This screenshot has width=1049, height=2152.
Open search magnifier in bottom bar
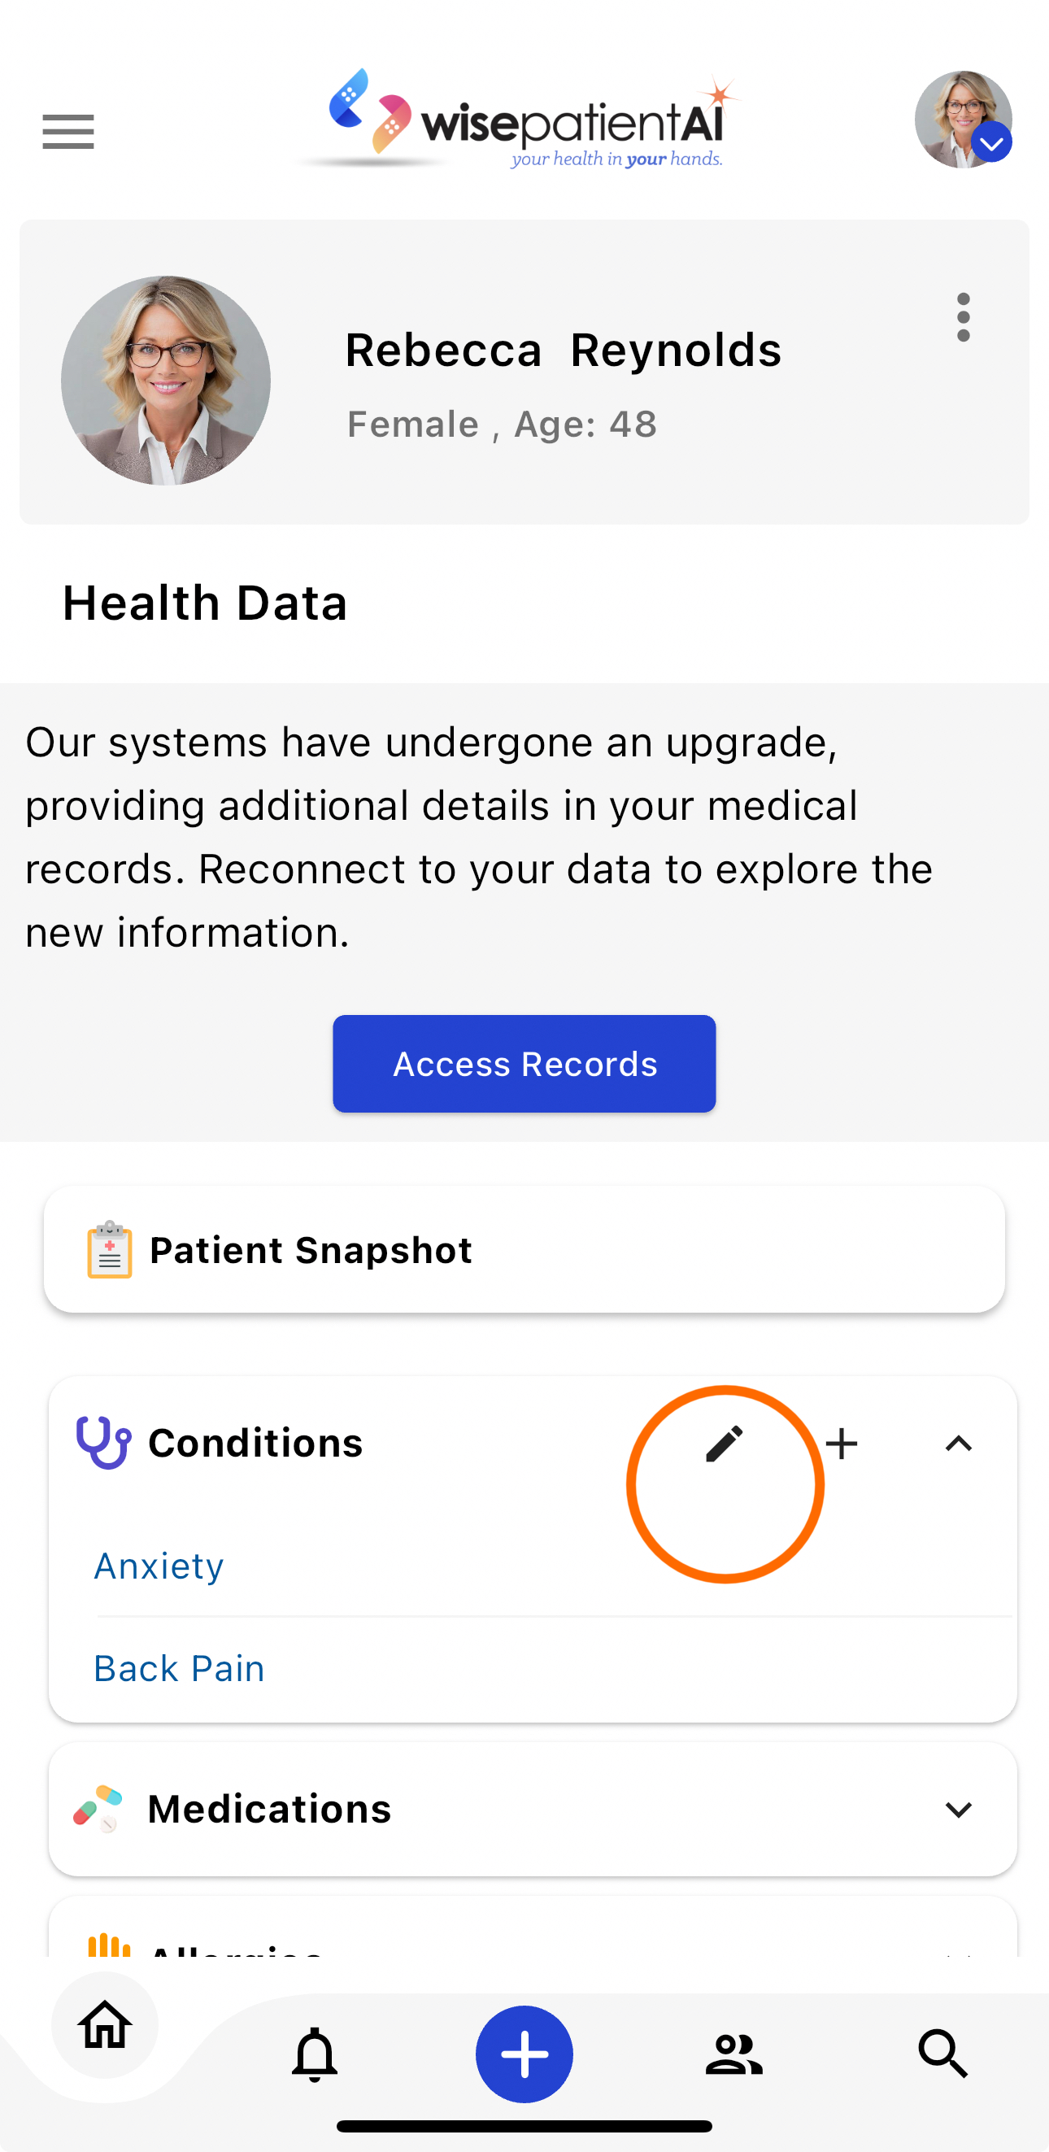pyautogui.click(x=944, y=2054)
